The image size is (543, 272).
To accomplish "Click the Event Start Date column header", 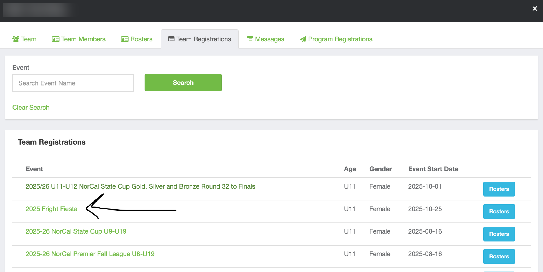I will click(433, 169).
